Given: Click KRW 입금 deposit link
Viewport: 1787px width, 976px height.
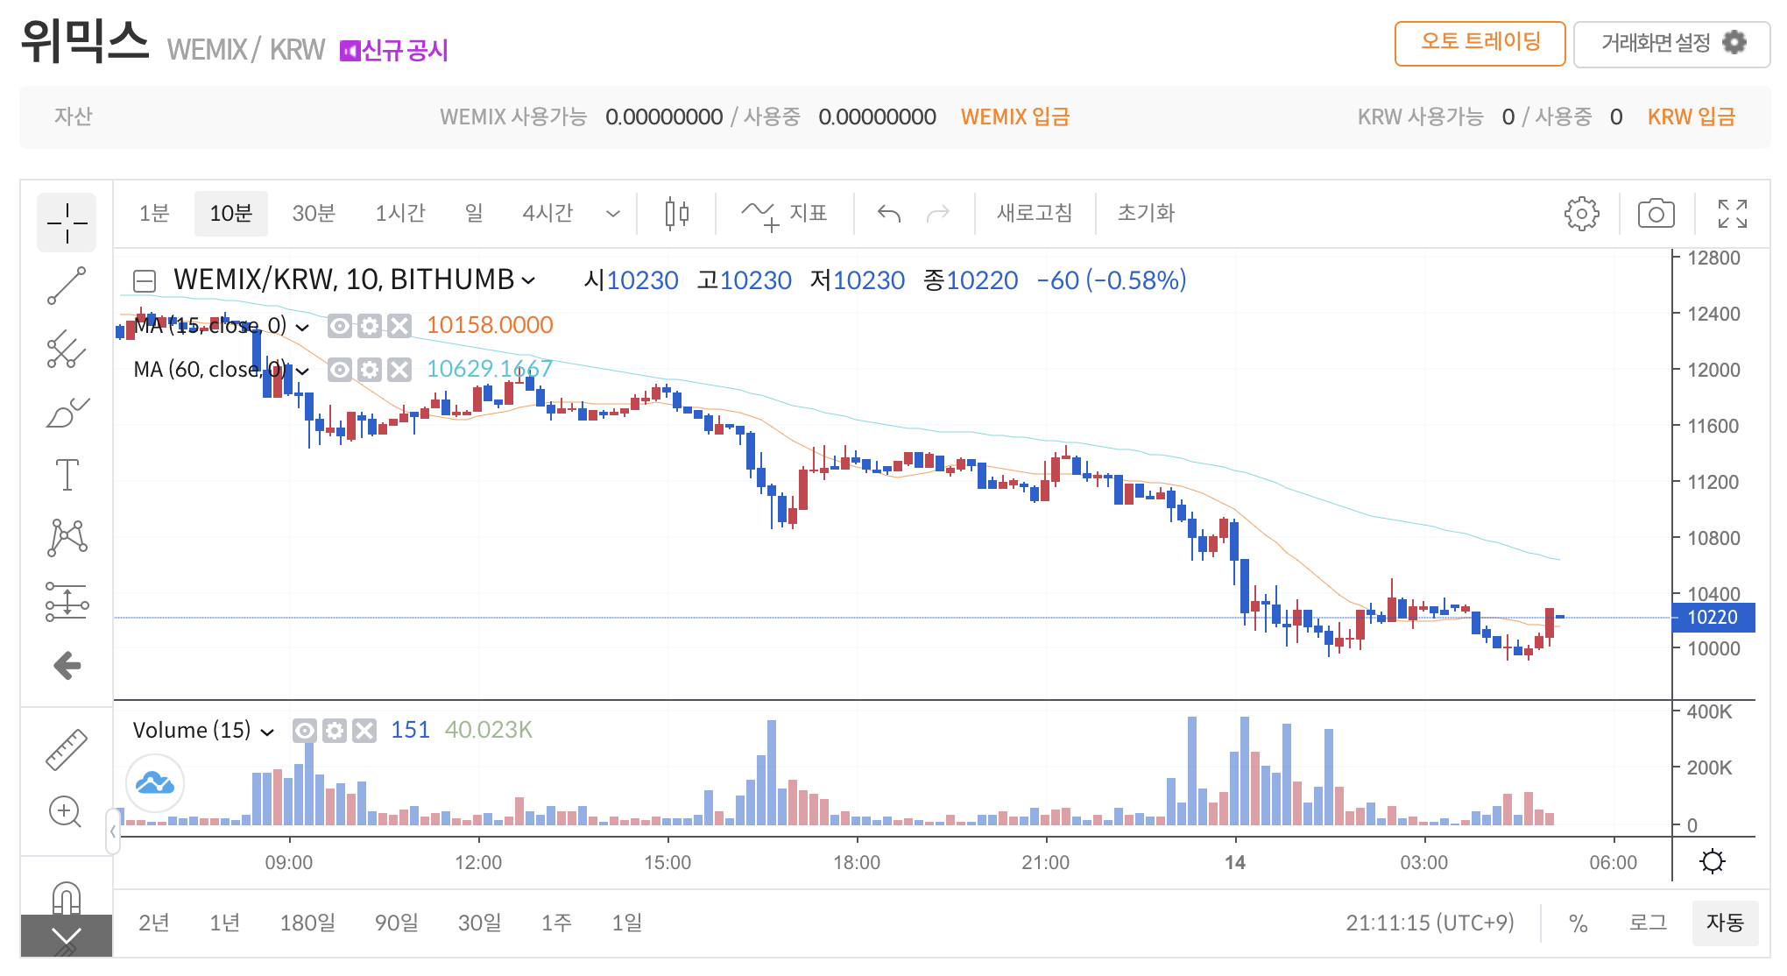Looking at the screenshot, I should 1692,117.
